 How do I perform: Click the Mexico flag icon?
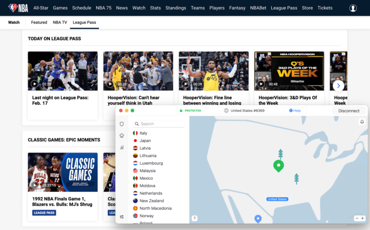pyautogui.click(x=135, y=178)
